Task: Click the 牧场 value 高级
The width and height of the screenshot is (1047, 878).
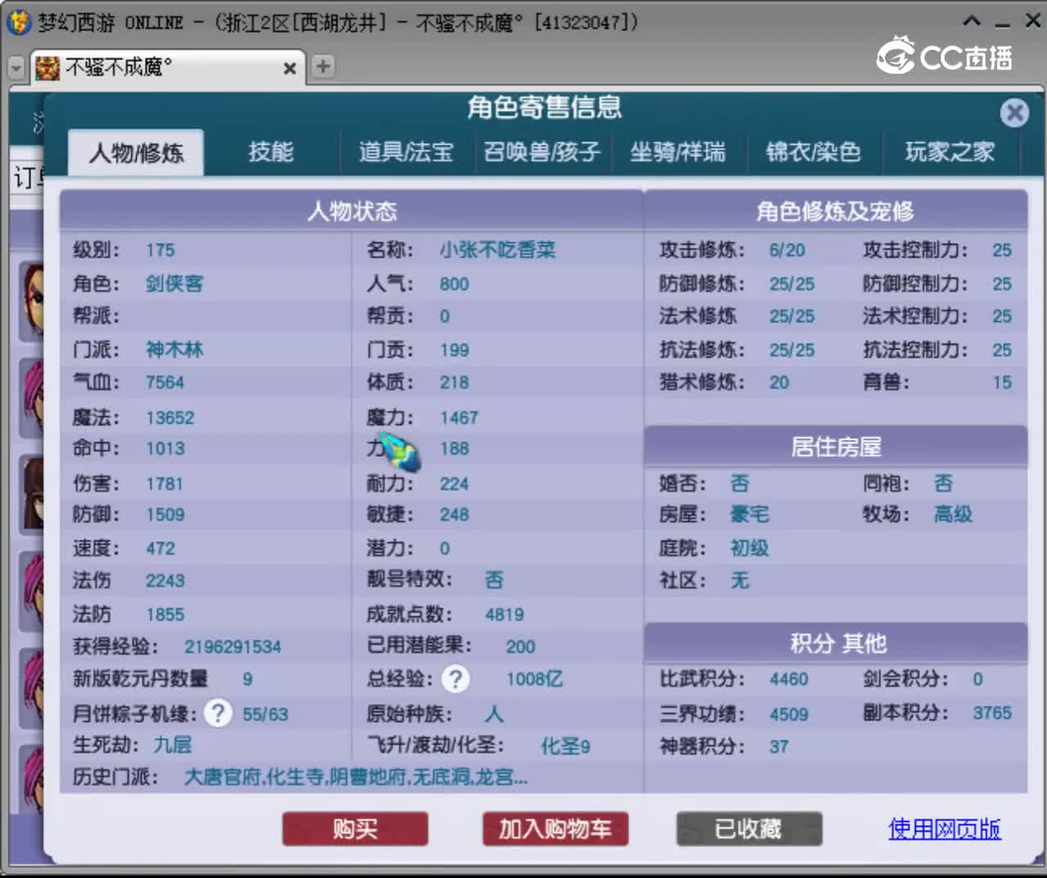Action: tap(953, 514)
